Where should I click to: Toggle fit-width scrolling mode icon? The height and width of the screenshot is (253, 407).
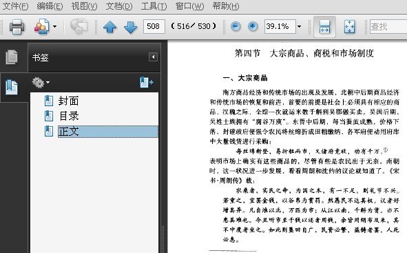pos(324,27)
